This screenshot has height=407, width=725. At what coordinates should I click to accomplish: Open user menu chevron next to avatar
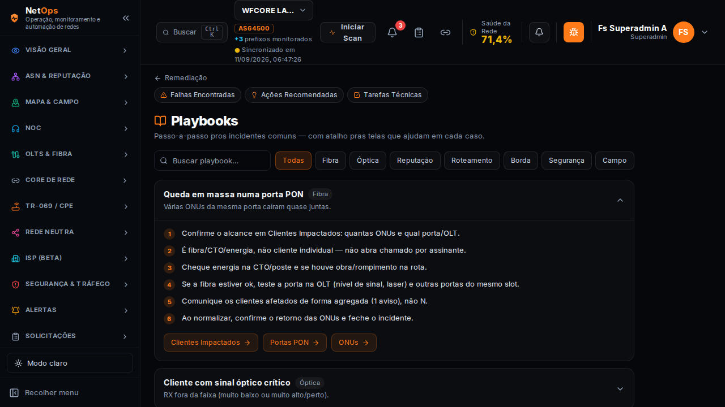point(705,32)
